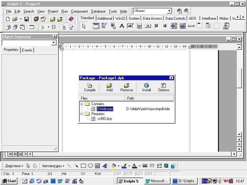Click the Add button in Package window
This screenshot has height=185, width=247.
[x=109, y=88]
